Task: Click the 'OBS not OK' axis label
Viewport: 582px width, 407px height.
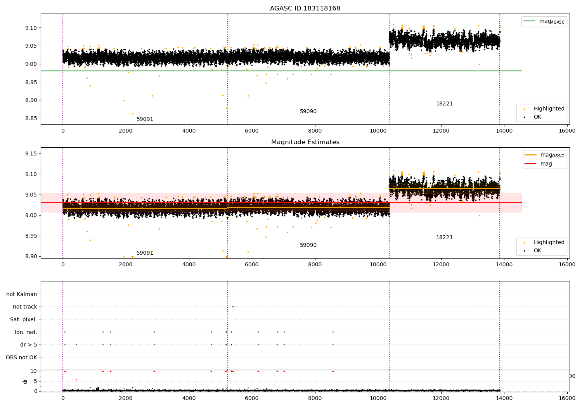Action: click(x=21, y=357)
